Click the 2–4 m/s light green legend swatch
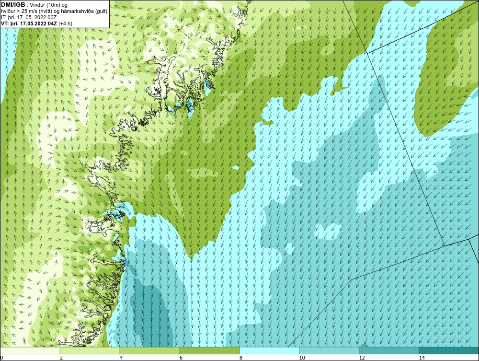 coord(90,350)
